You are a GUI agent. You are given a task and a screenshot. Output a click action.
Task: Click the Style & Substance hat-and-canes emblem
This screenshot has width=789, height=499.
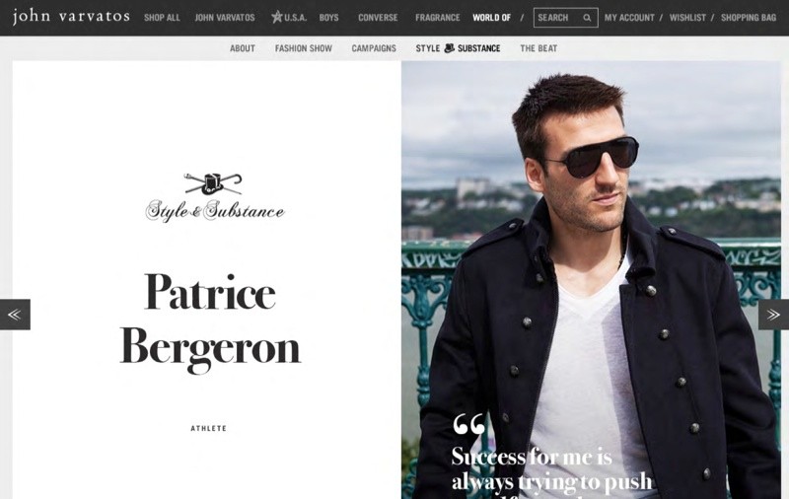point(214,184)
